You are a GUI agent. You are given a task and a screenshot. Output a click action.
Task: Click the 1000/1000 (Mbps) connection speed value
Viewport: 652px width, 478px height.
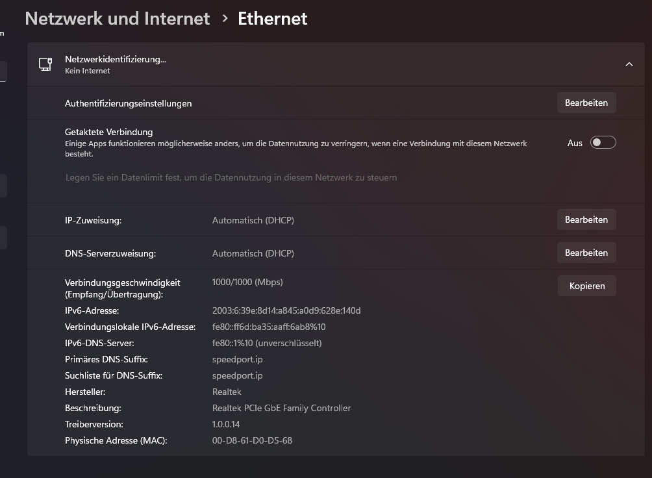click(247, 282)
